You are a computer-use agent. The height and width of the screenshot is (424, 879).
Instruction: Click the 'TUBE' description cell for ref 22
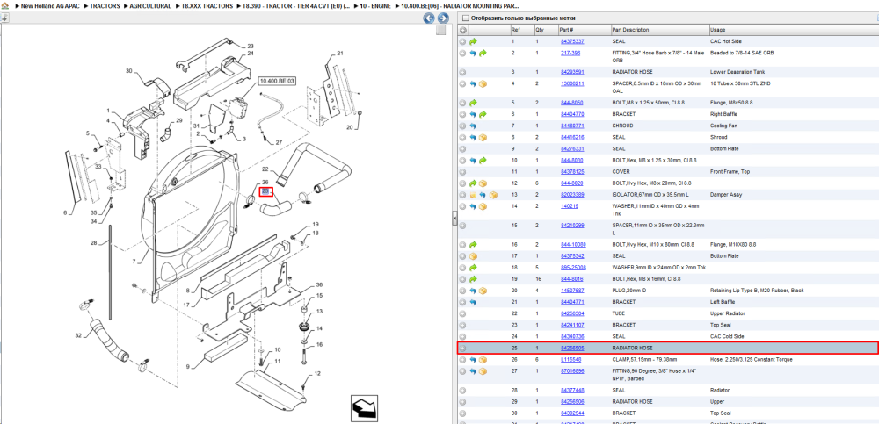point(618,313)
